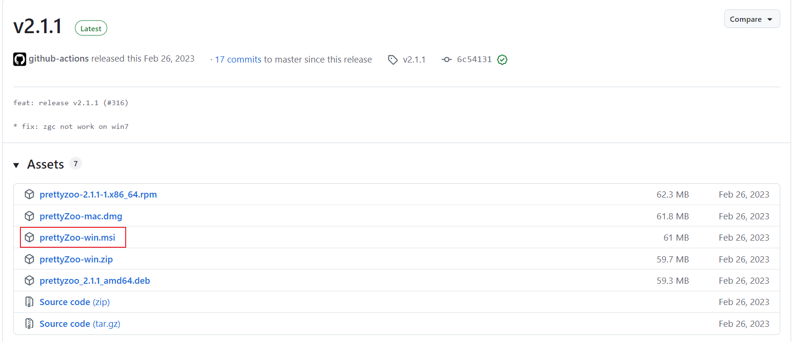Image resolution: width=794 pixels, height=342 pixels.
Task: Click the 61.8 MB file size
Action: (x=673, y=216)
